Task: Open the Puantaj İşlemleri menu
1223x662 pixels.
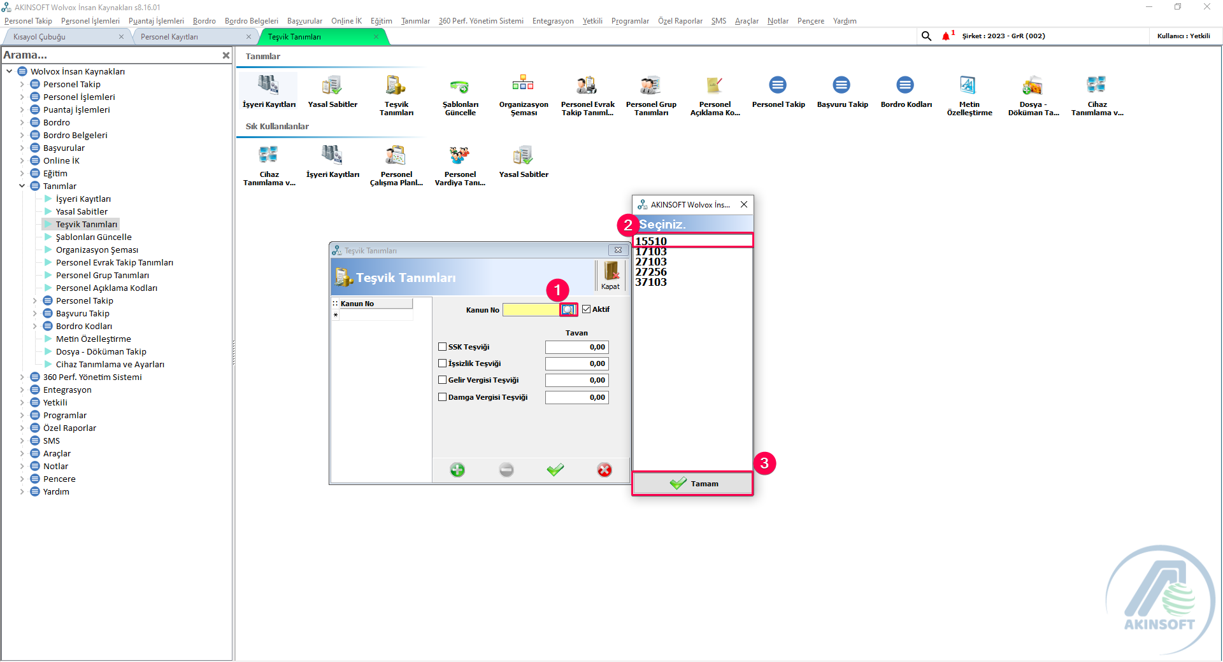Action: [x=156, y=21]
